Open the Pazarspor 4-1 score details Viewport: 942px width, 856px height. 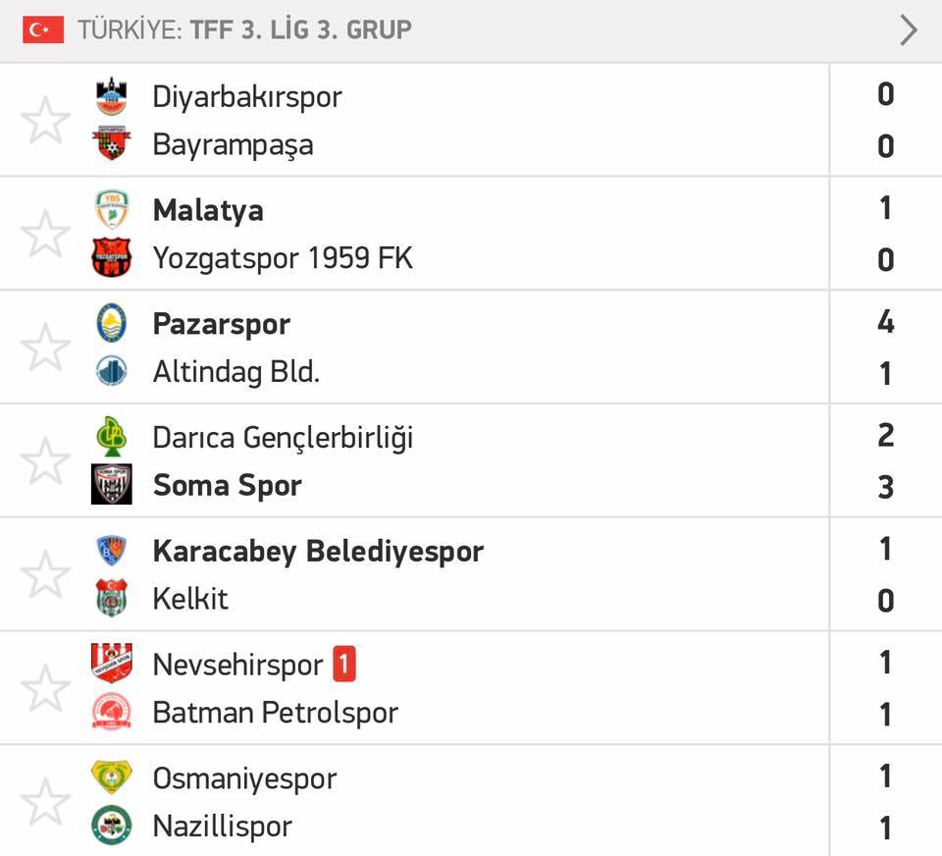coord(885,348)
